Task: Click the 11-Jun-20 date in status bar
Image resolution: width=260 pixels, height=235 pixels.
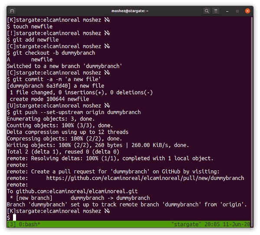Action: (239, 224)
